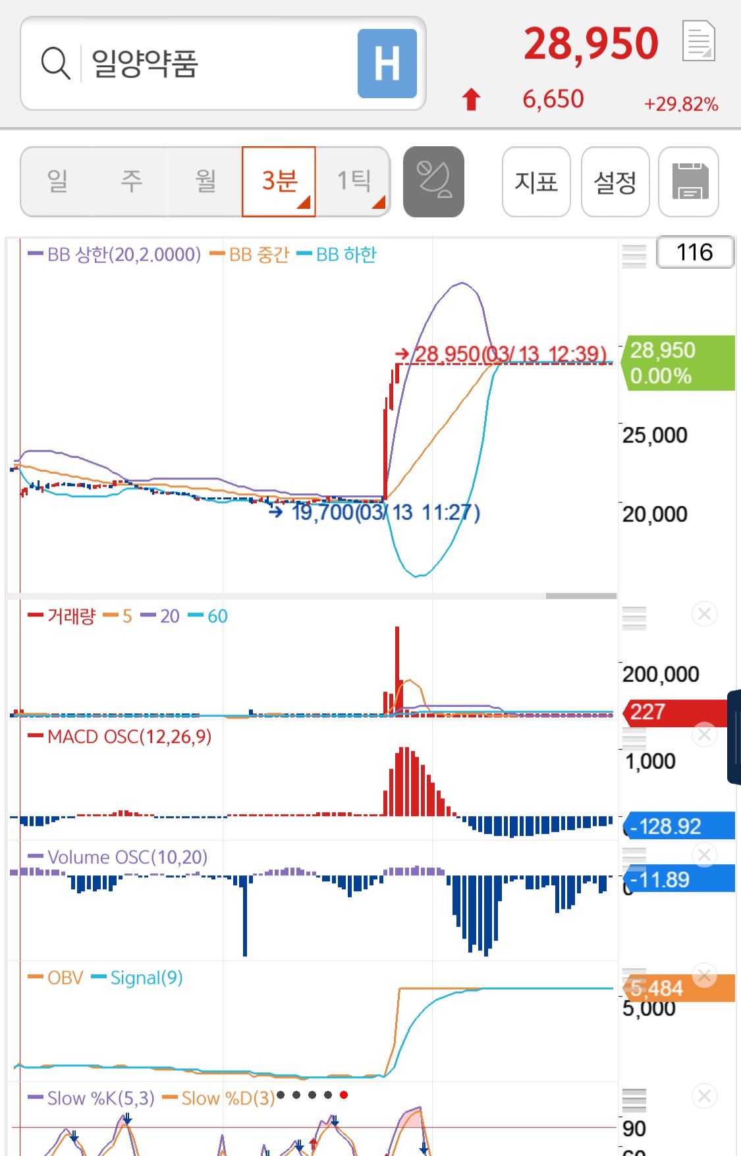741x1156 pixels.
Task: Tap the blue -11.89 Volume OSC tag
Action: click(678, 879)
